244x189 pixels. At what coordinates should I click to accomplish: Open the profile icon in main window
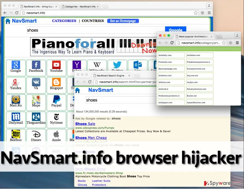pyautogui.click(x=209, y=5)
